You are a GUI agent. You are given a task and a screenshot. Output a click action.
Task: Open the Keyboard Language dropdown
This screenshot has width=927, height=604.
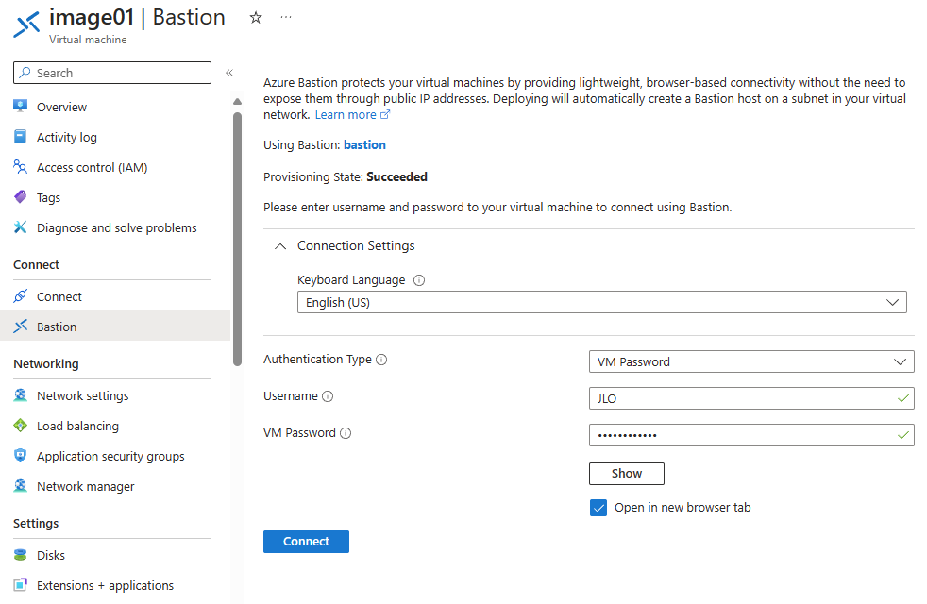pyautogui.click(x=602, y=302)
